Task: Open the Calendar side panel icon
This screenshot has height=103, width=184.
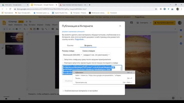Action: (181, 30)
